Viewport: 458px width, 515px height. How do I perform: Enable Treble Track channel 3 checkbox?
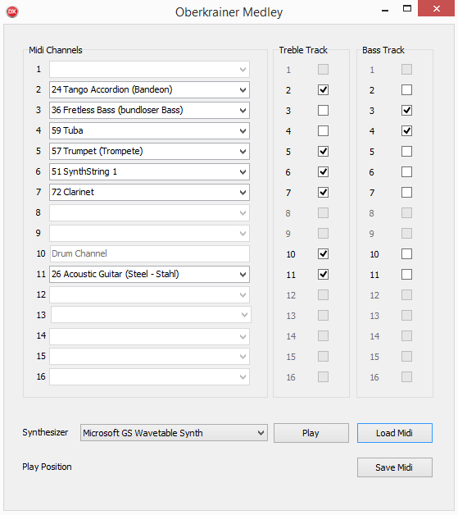click(323, 111)
